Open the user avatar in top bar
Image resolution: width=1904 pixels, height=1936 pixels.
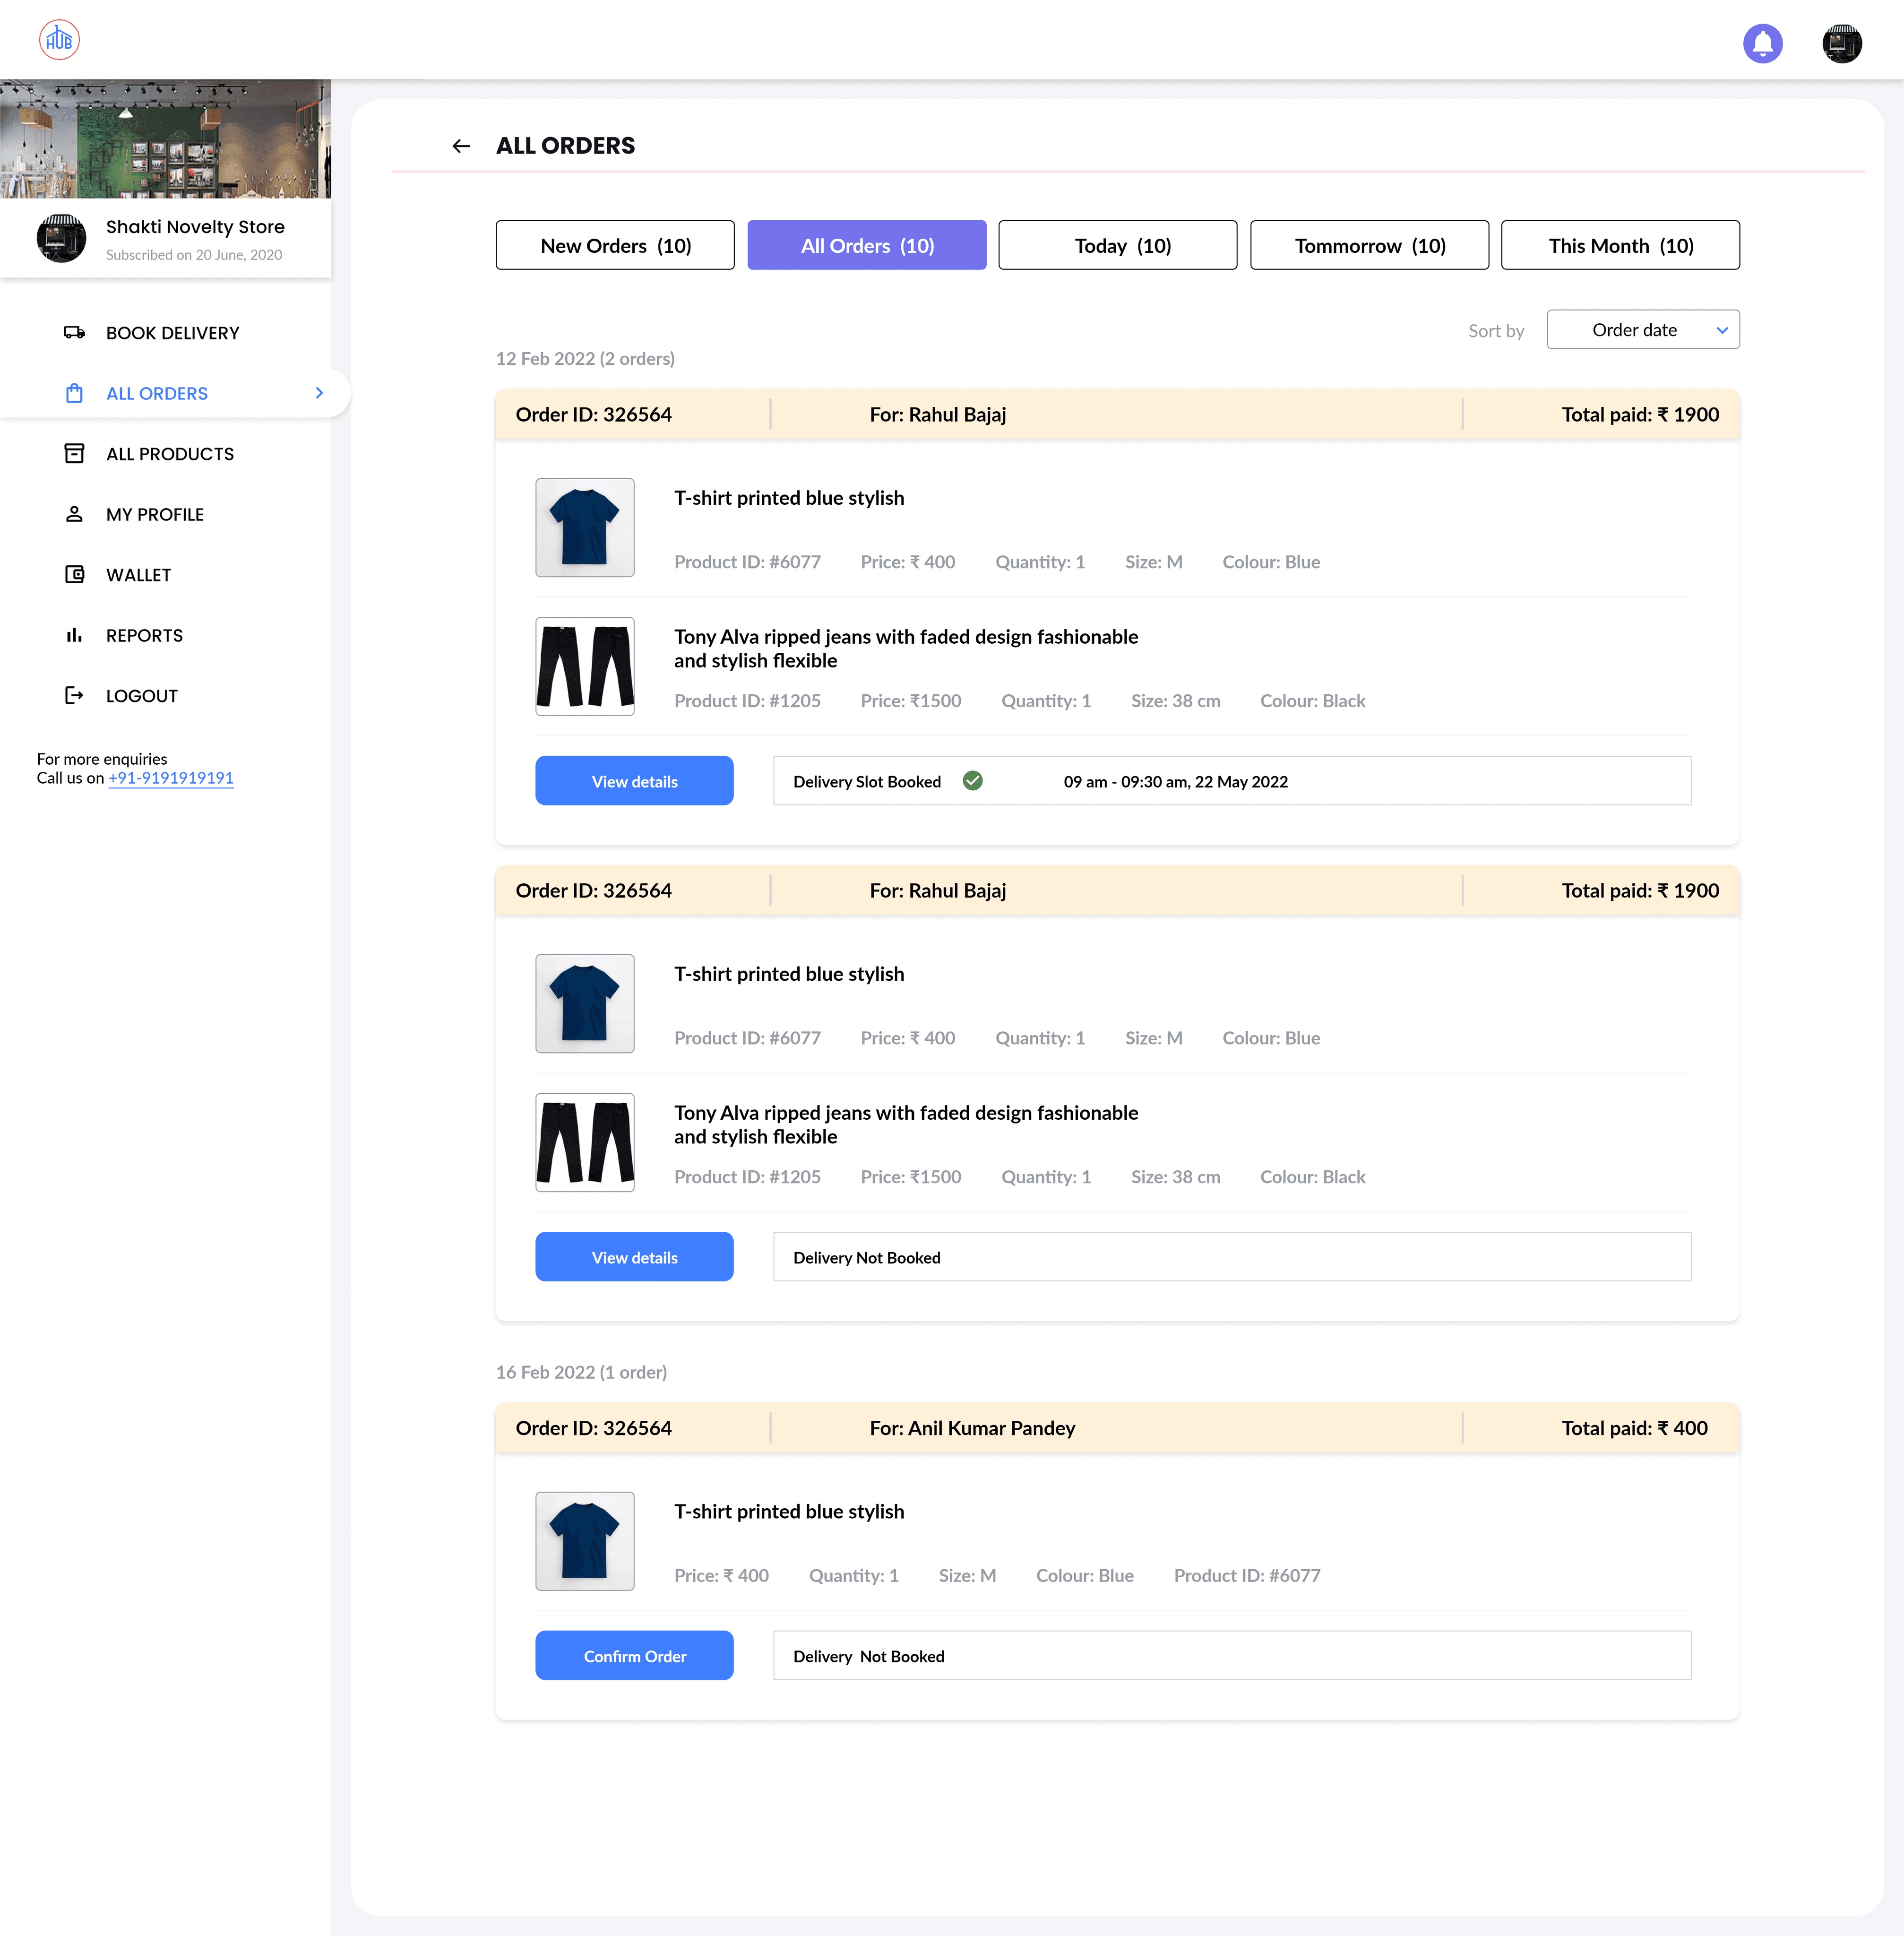click(x=1841, y=43)
